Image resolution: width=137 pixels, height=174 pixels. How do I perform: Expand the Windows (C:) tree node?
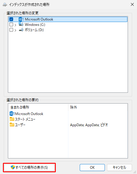point(15,25)
